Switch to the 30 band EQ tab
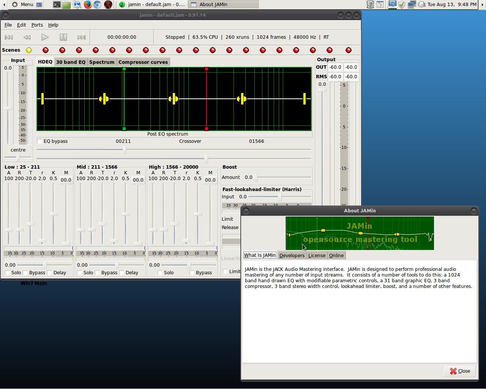The width and height of the screenshot is (486, 389). pos(71,62)
